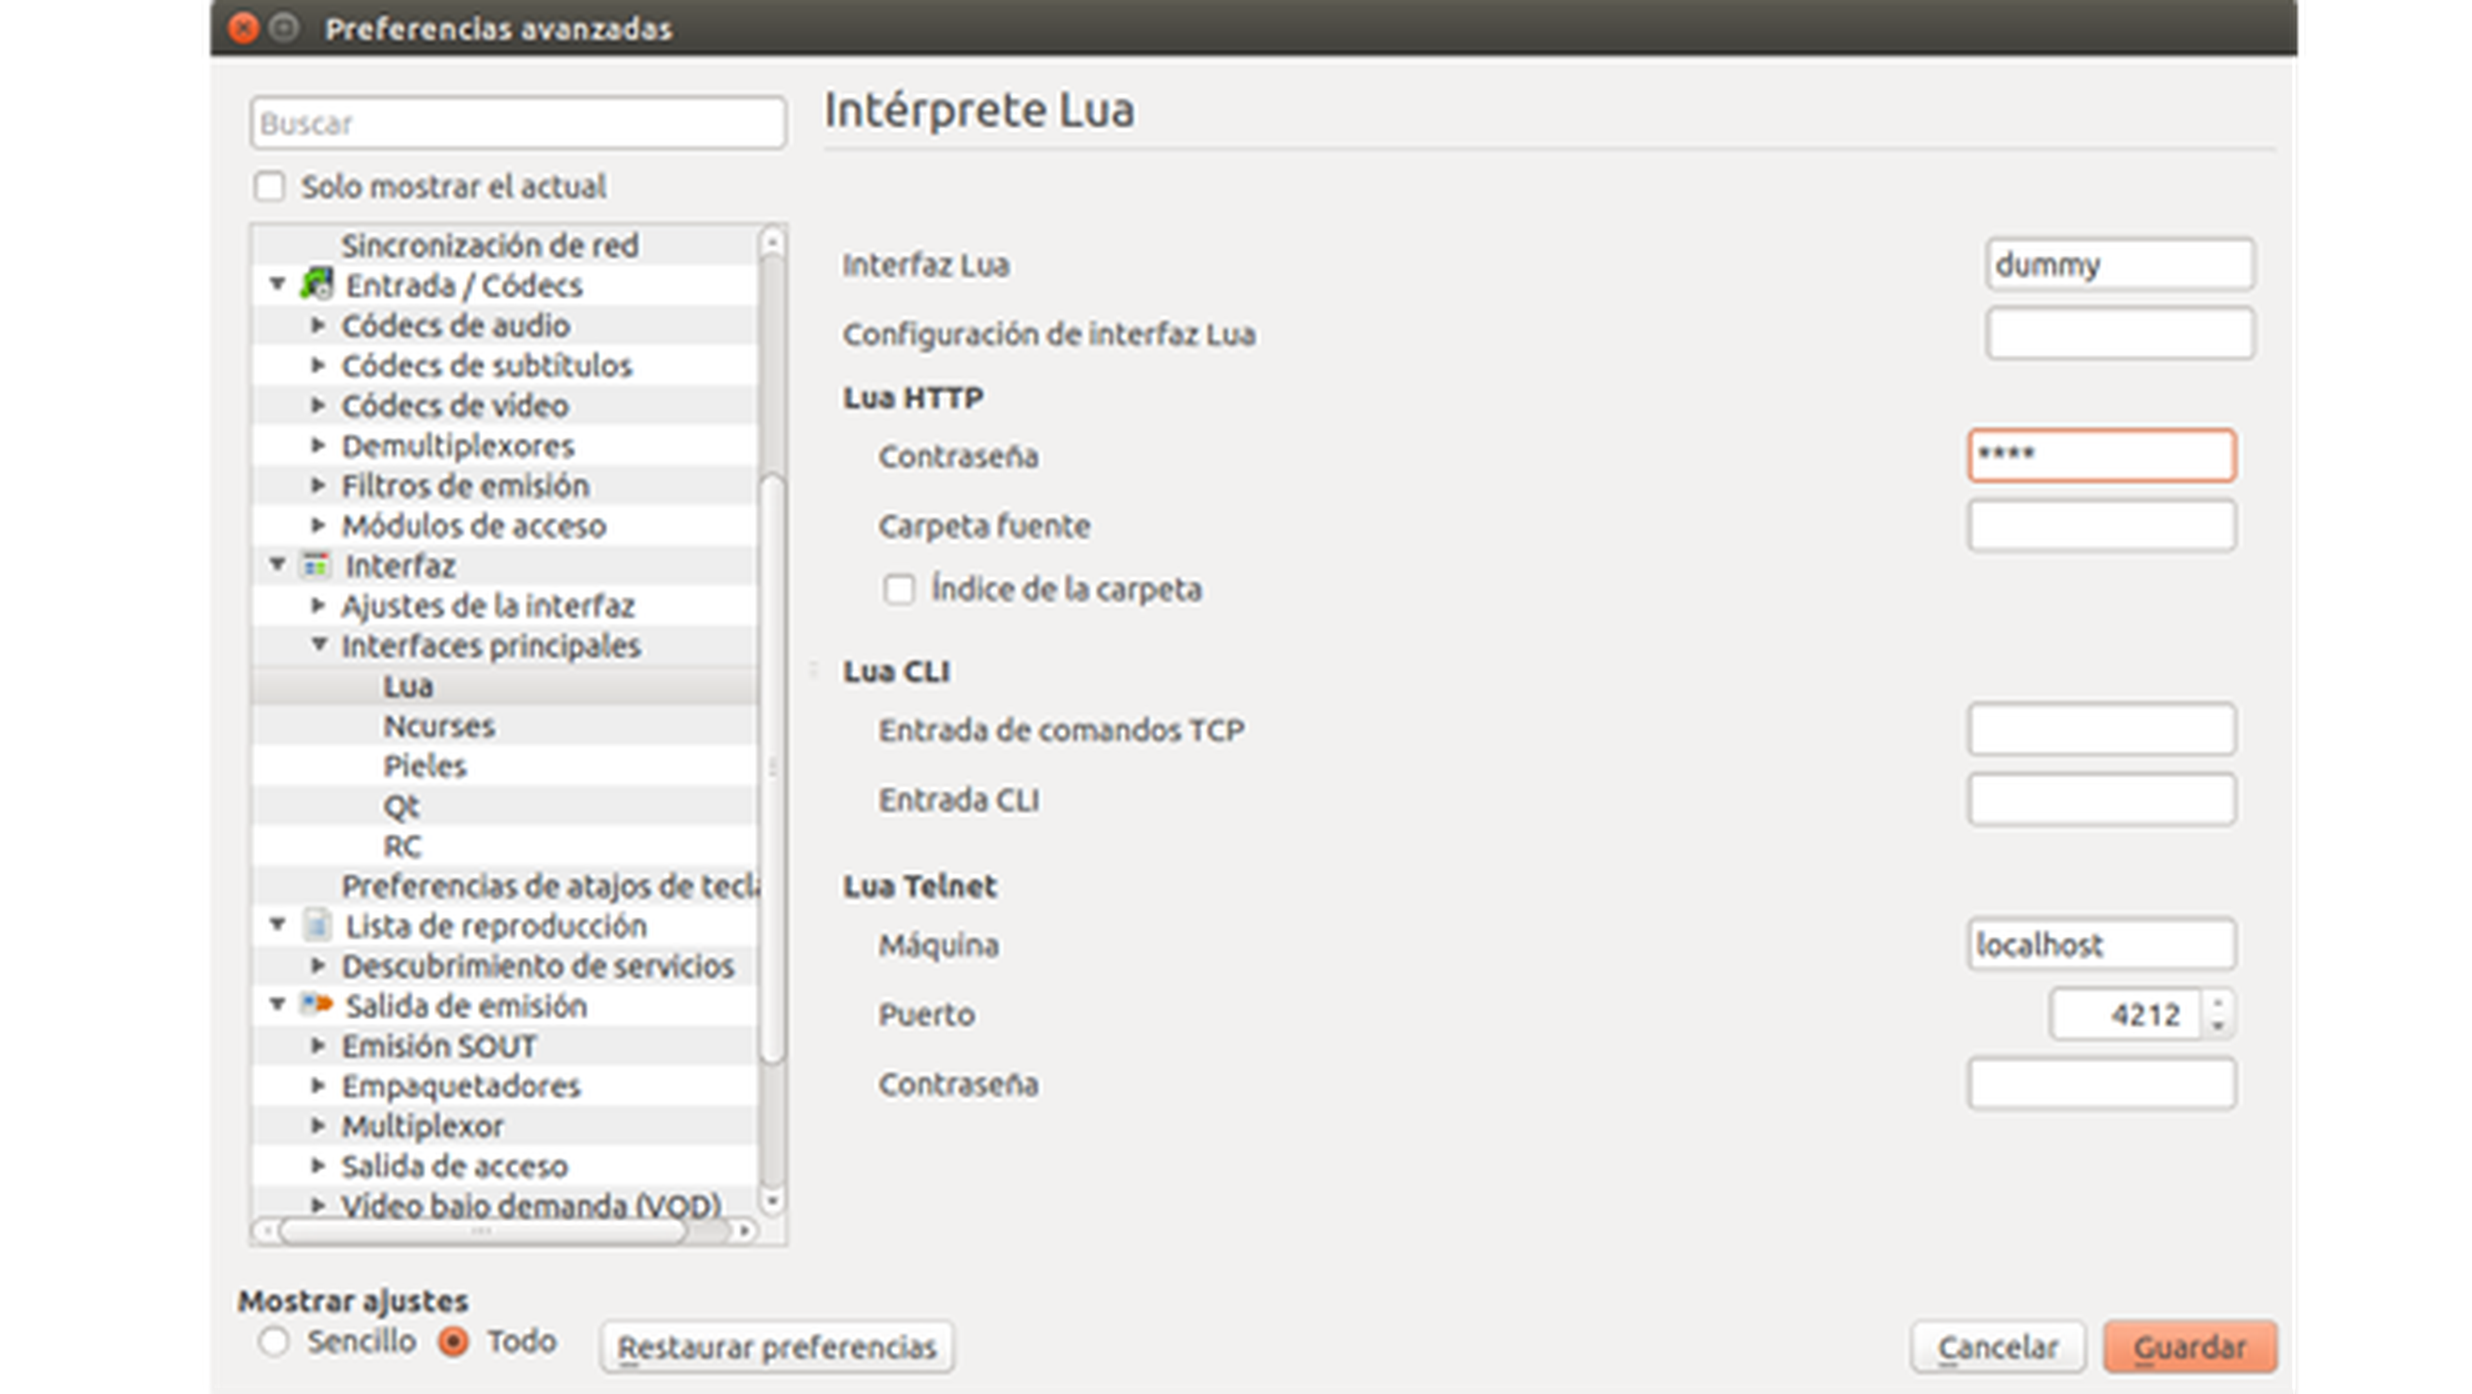This screenshot has height=1394, width=2472.
Task: Expand the Demultiplexores node
Action: tap(317, 445)
